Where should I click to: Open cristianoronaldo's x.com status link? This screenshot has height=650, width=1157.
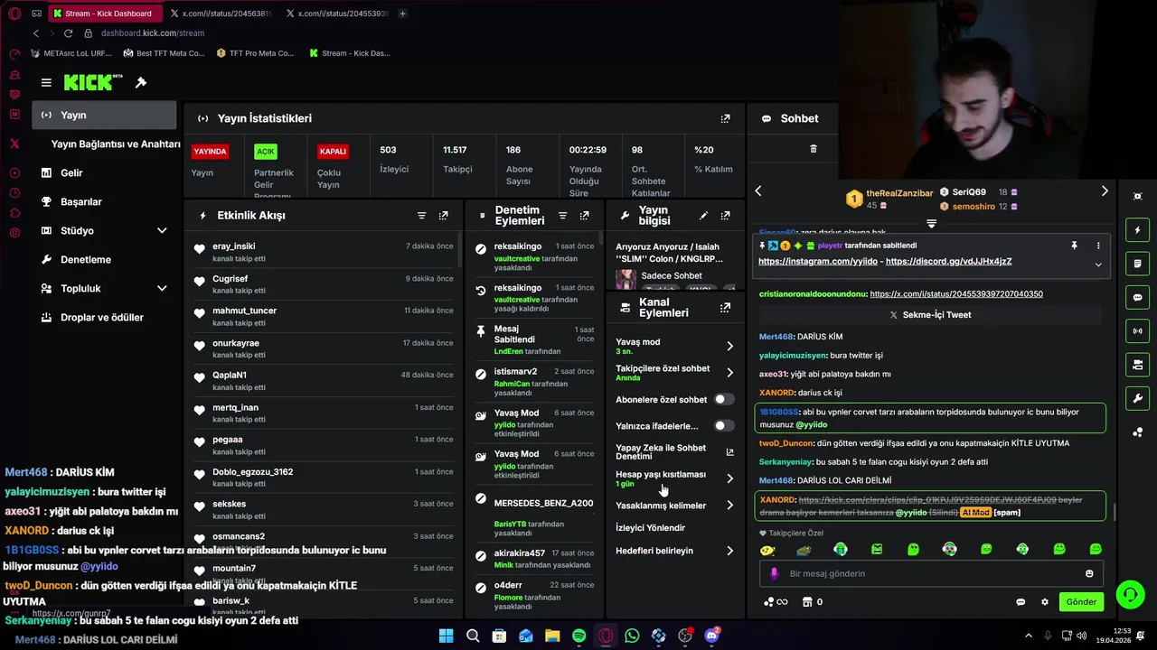[956, 294]
